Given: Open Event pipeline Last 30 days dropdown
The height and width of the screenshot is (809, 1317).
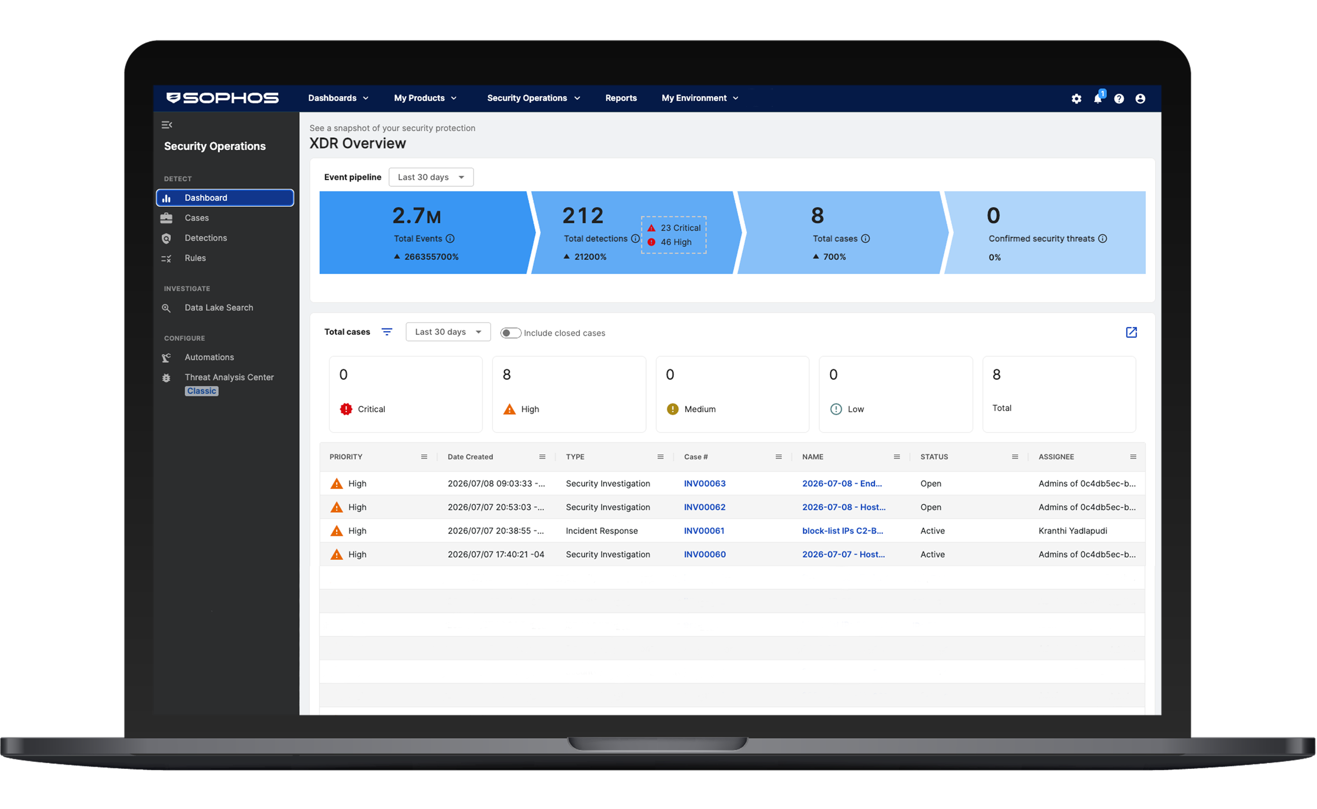Looking at the screenshot, I should (431, 177).
